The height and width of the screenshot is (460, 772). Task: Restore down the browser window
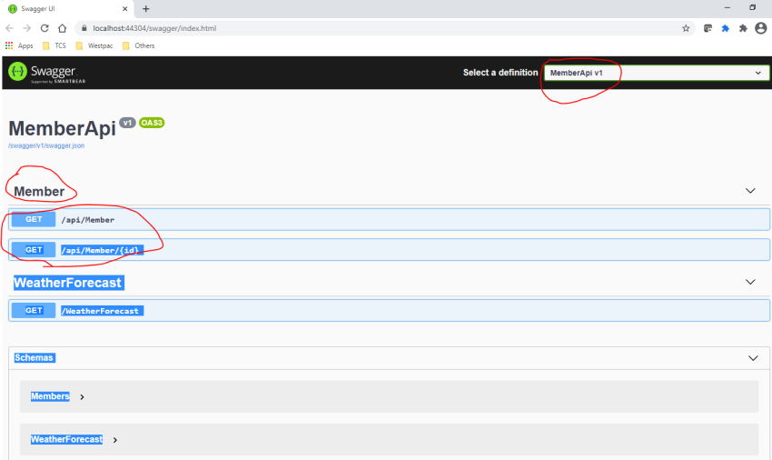tap(752, 8)
